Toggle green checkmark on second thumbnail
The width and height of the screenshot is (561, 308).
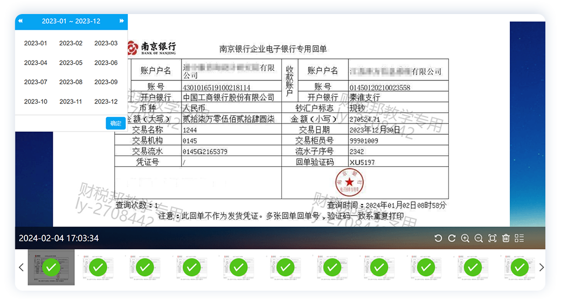point(98,267)
